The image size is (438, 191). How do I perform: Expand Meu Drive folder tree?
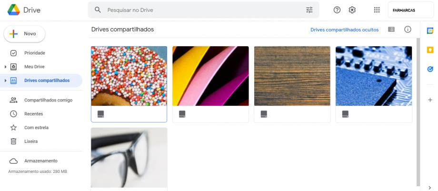pos(5,67)
